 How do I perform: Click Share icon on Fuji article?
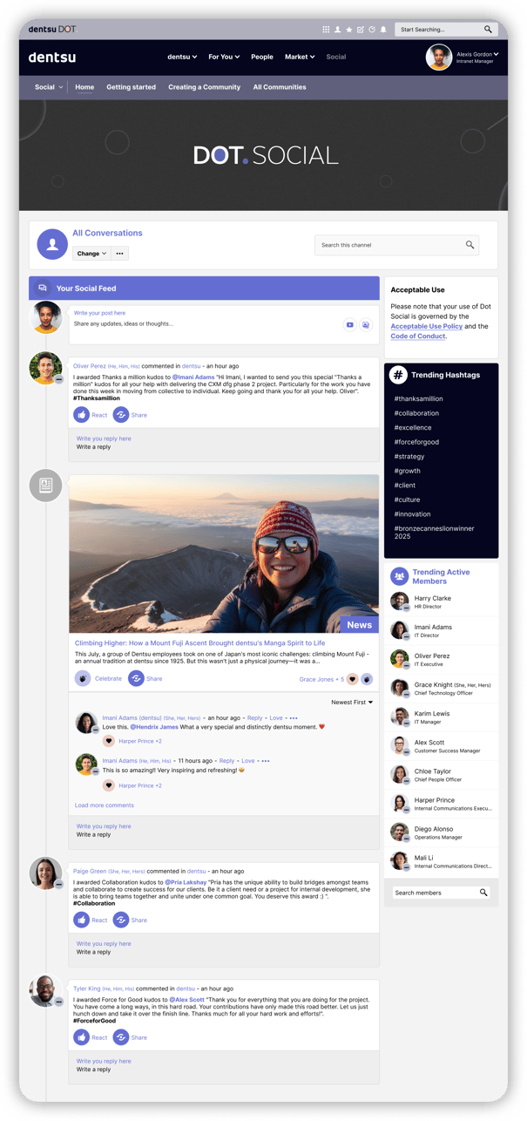(x=136, y=678)
